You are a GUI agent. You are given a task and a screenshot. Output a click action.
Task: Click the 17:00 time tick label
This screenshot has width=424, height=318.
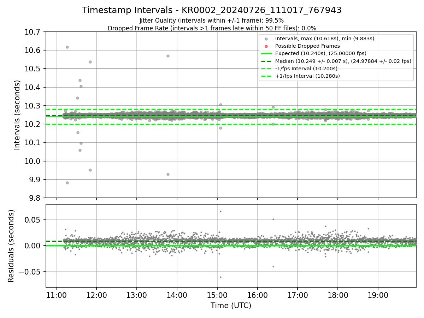(x=298, y=295)
